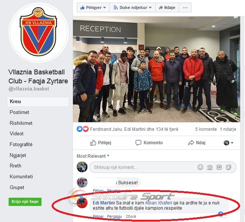Open the Most Relevant sorting dropdown
Viewport: 245px width, 222px height.
[x=93, y=156]
